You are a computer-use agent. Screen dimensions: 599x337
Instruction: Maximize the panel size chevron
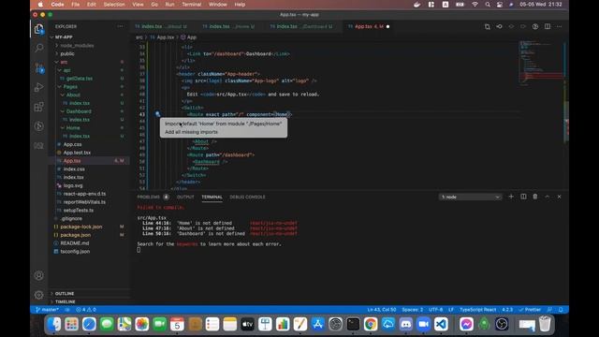(547, 197)
